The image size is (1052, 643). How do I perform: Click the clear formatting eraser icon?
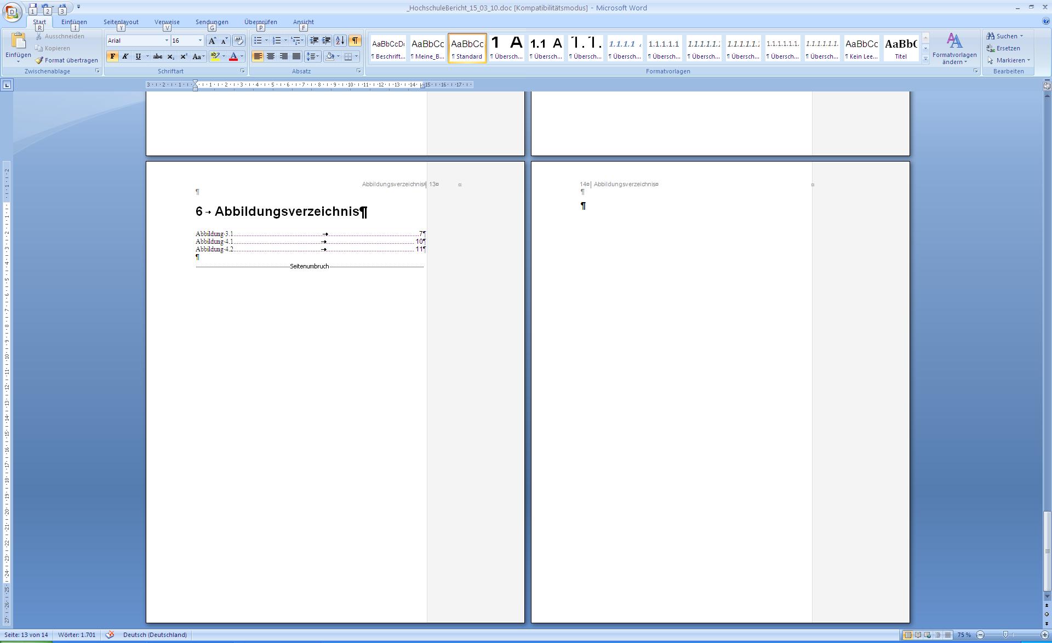[x=238, y=41]
